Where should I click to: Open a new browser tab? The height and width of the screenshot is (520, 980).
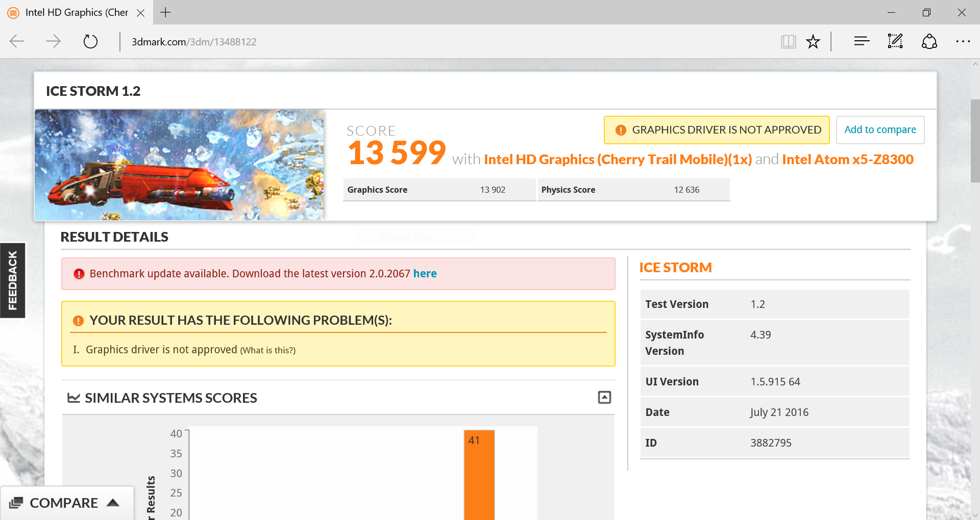pyautogui.click(x=164, y=12)
